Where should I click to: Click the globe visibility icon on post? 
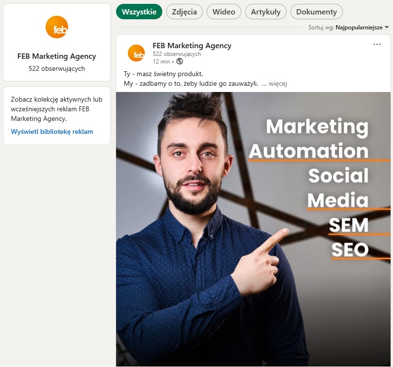point(180,61)
